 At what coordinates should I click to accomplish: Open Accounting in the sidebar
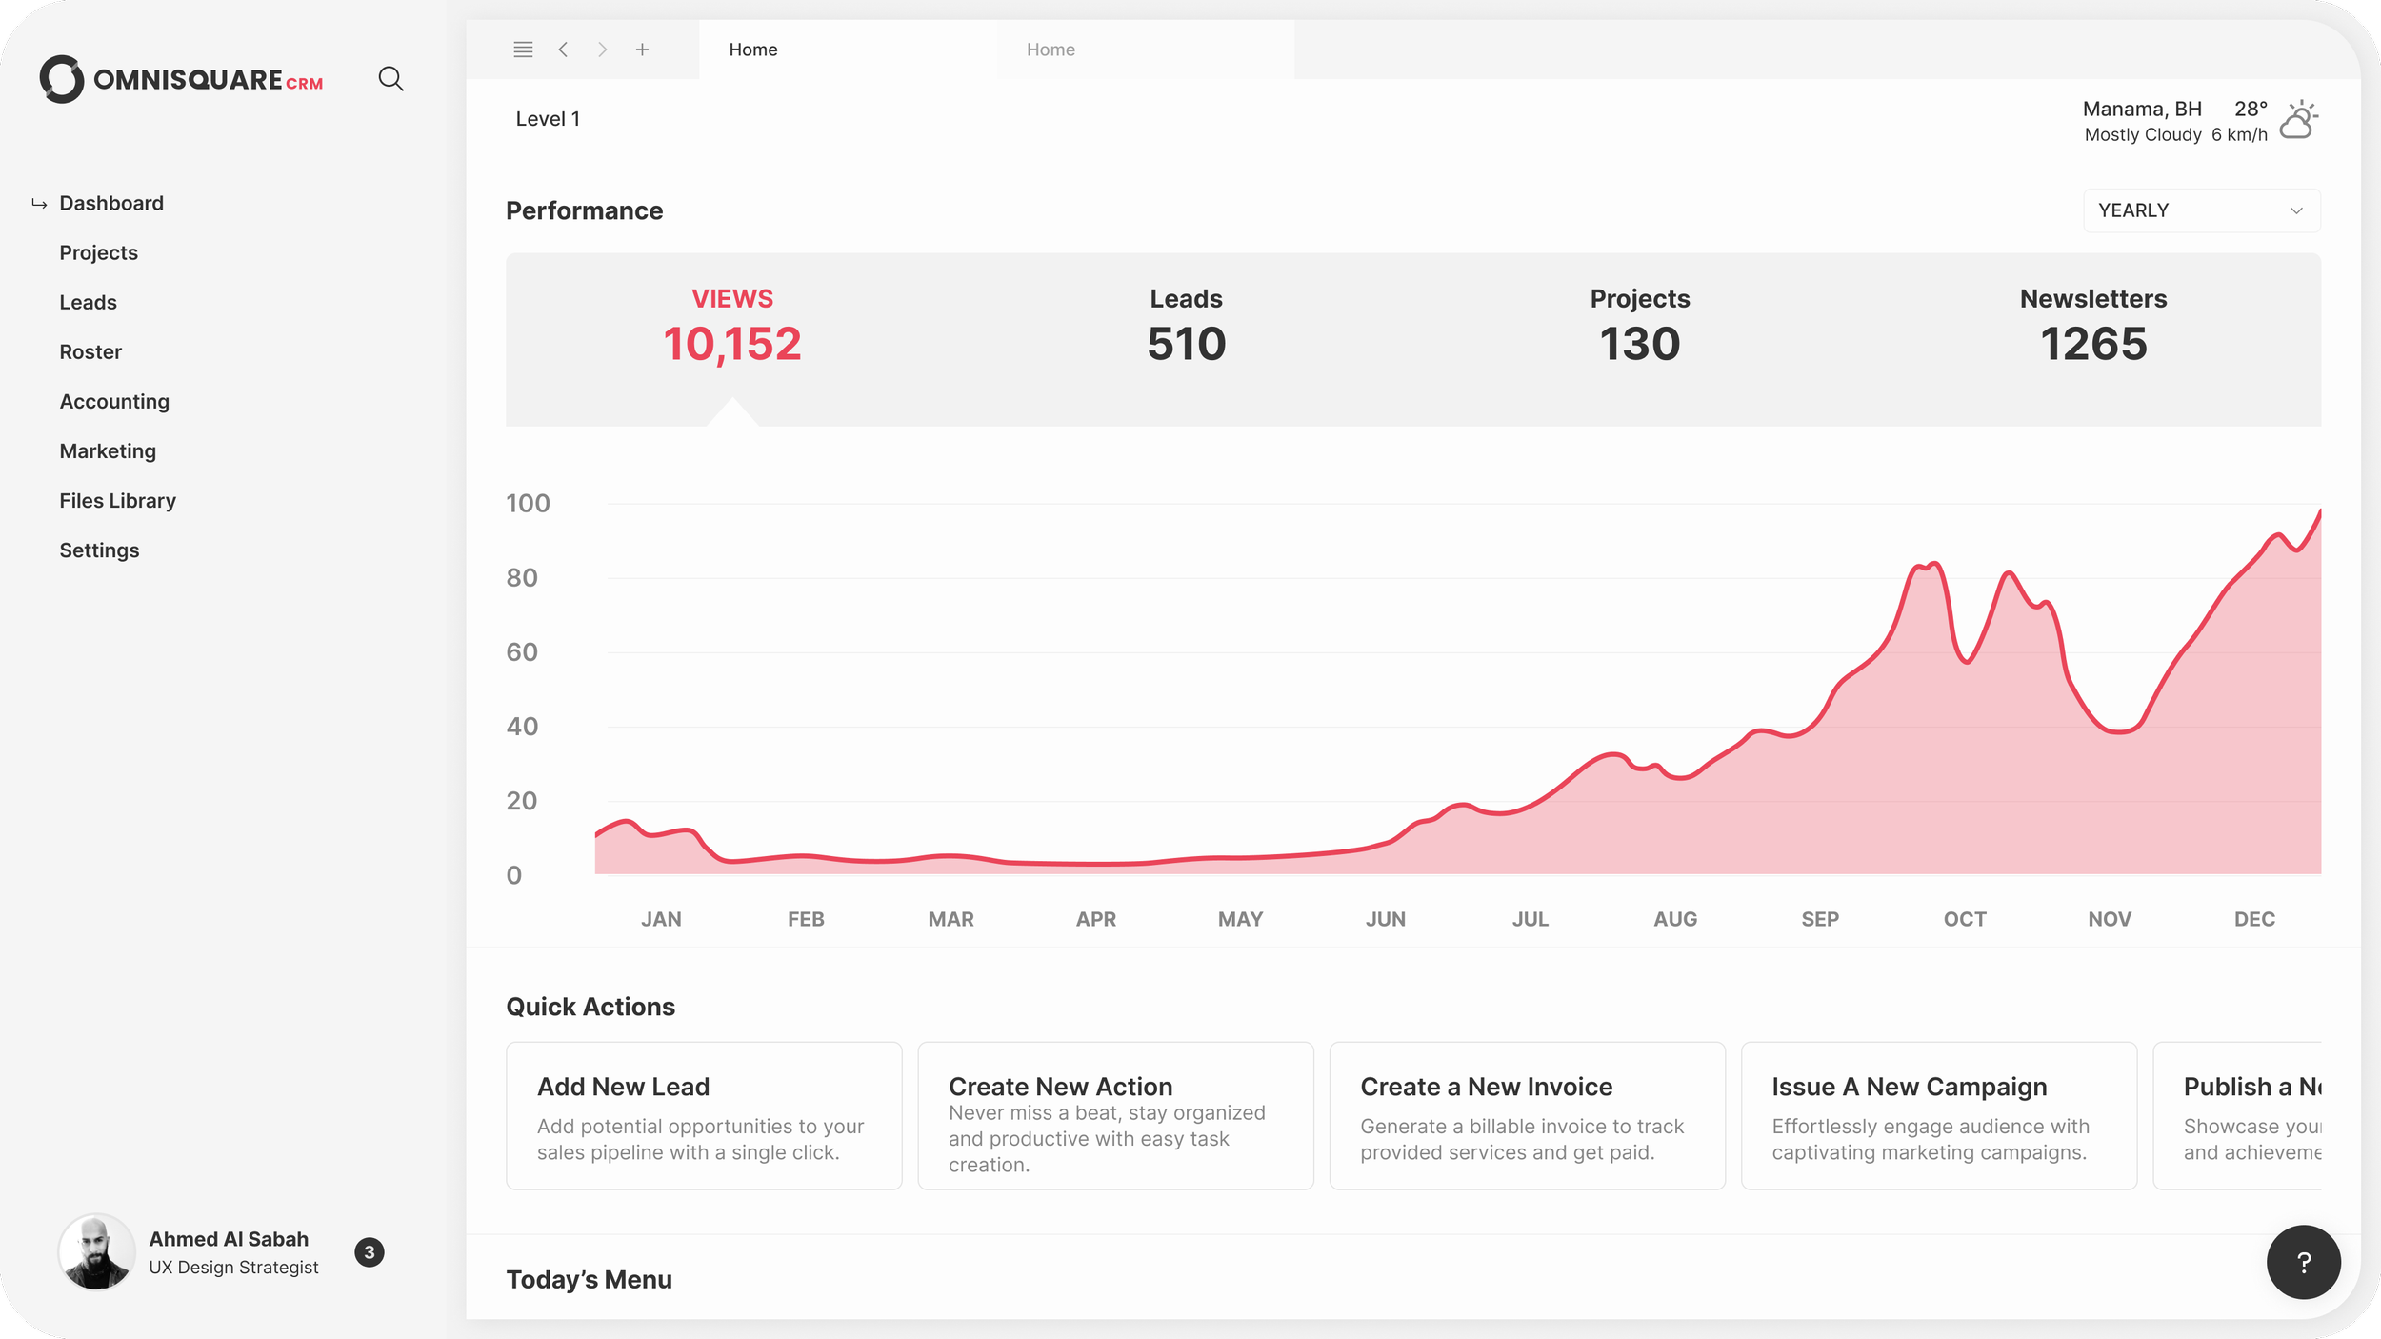pyautogui.click(x=114, y=402)
